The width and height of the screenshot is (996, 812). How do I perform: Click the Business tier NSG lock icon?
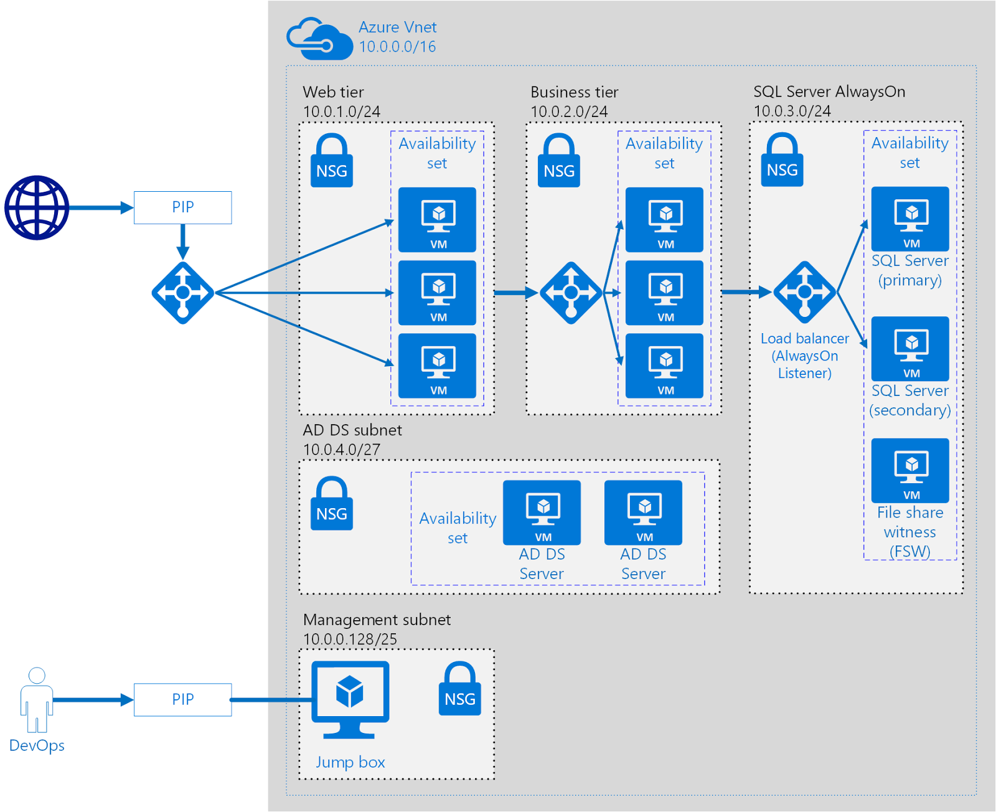click(559, 160)
